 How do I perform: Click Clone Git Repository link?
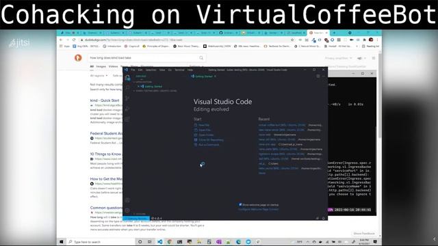coord(211,139)
